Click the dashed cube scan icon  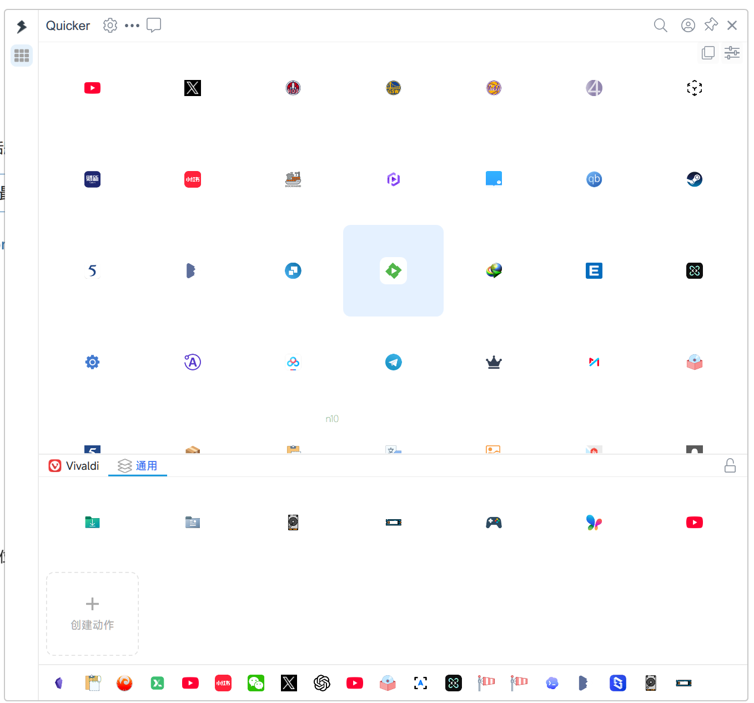(695, 88)
